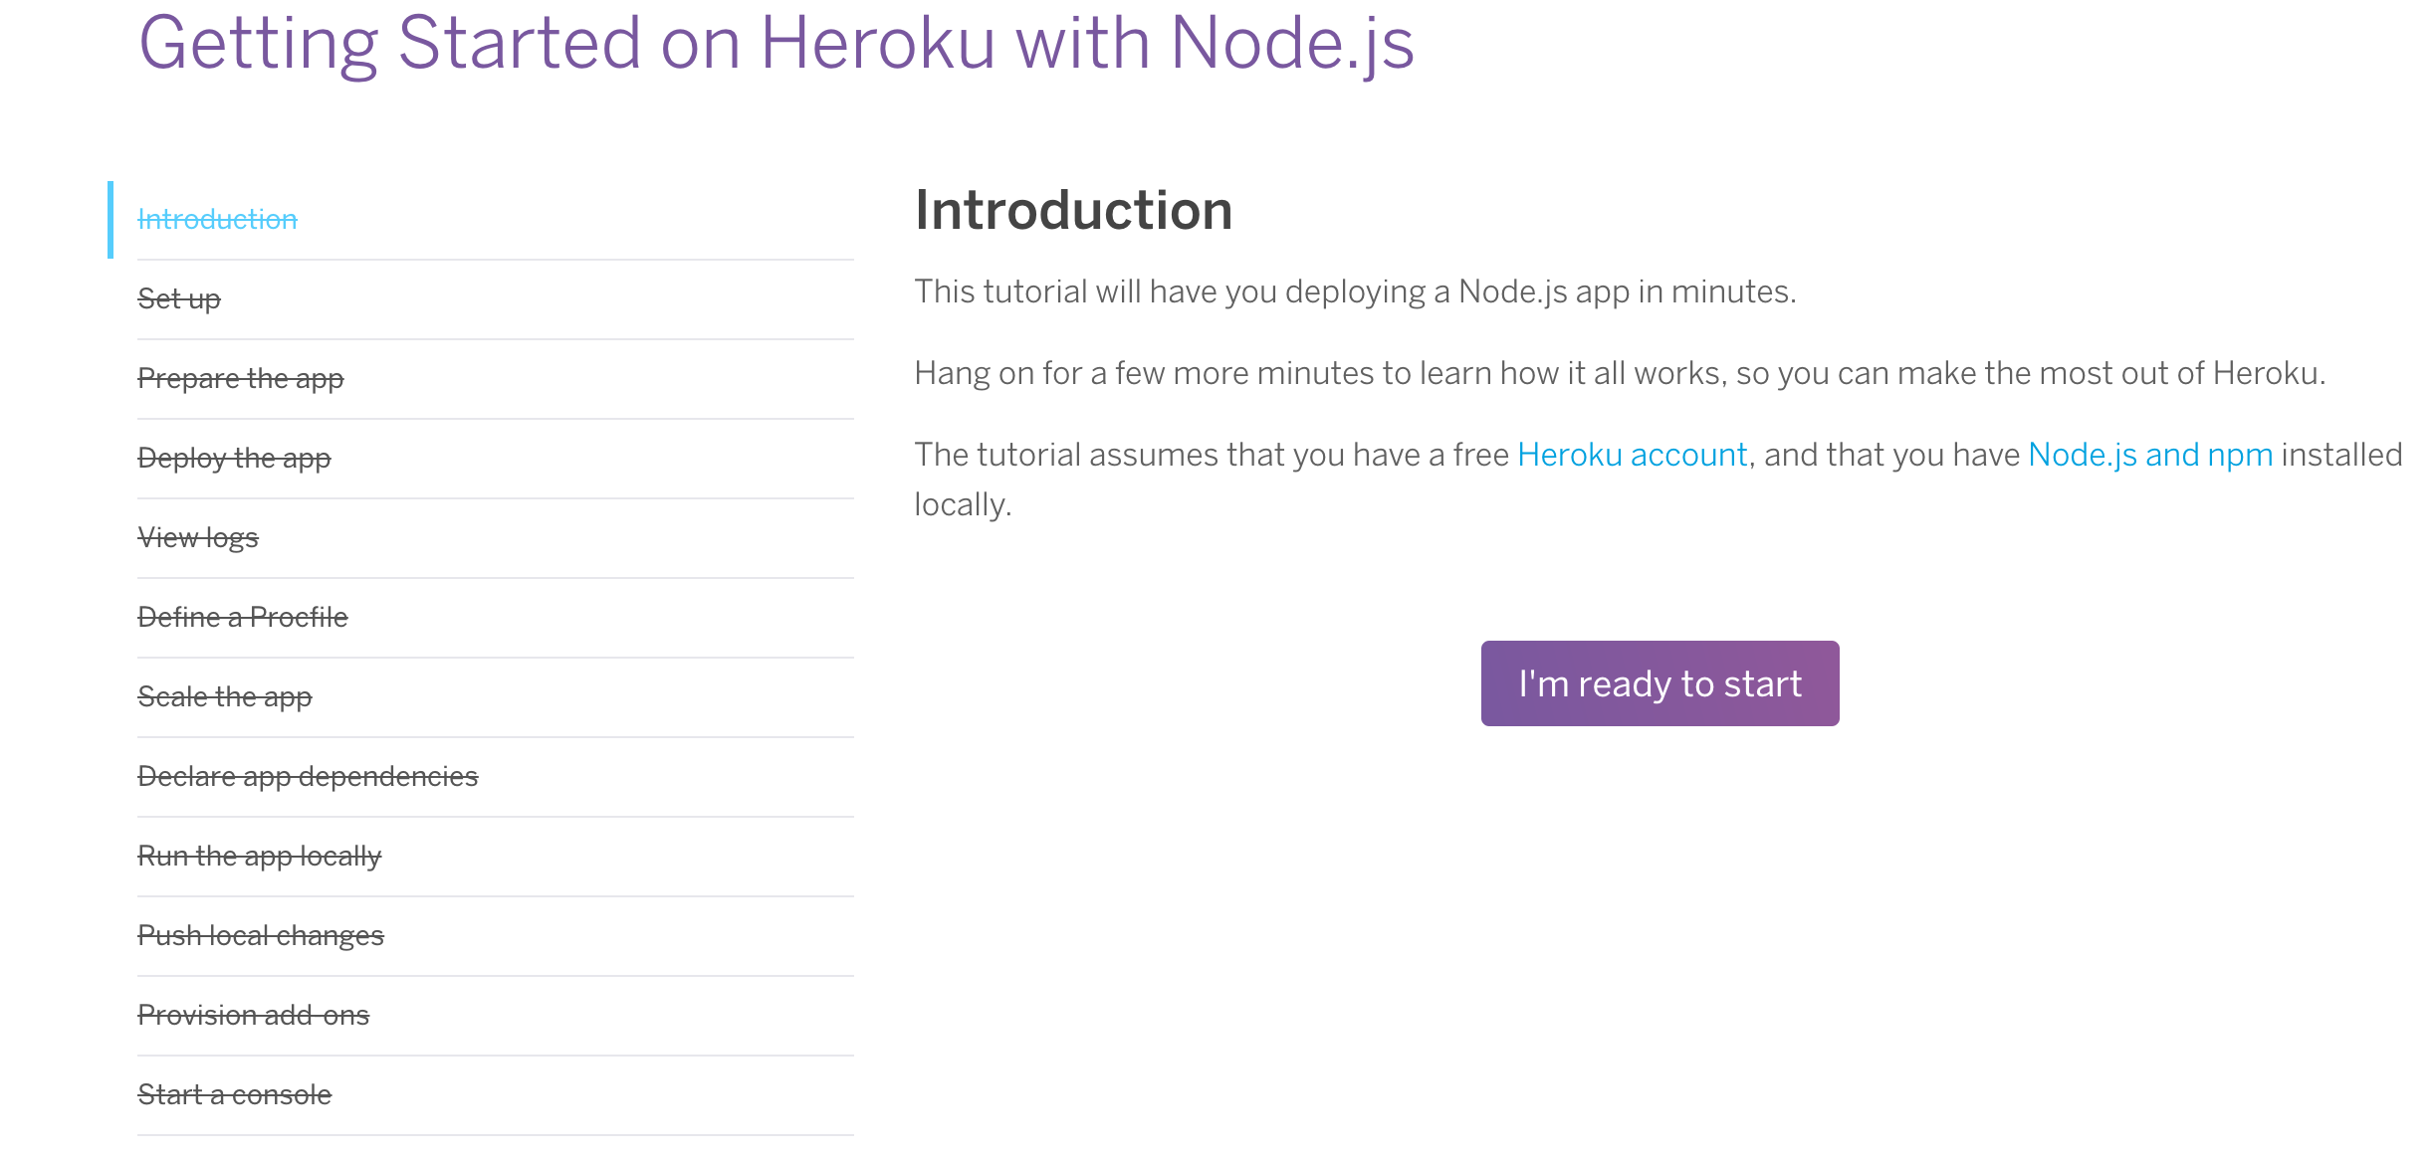Click the page title Getting Started on Heroku
This screenshot has width=2435, height=1158.
pos(775,44)
